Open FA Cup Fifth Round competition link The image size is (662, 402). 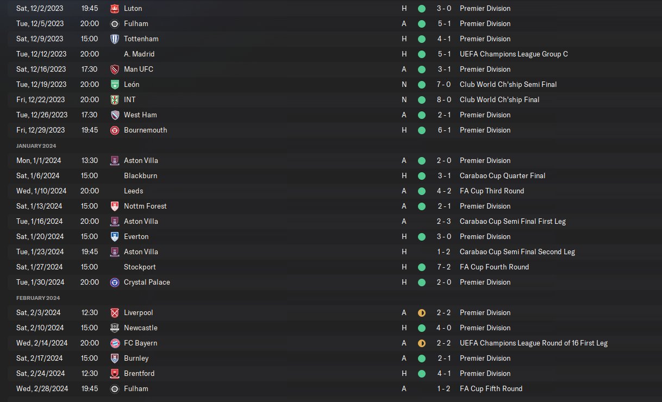pos(491,389)
